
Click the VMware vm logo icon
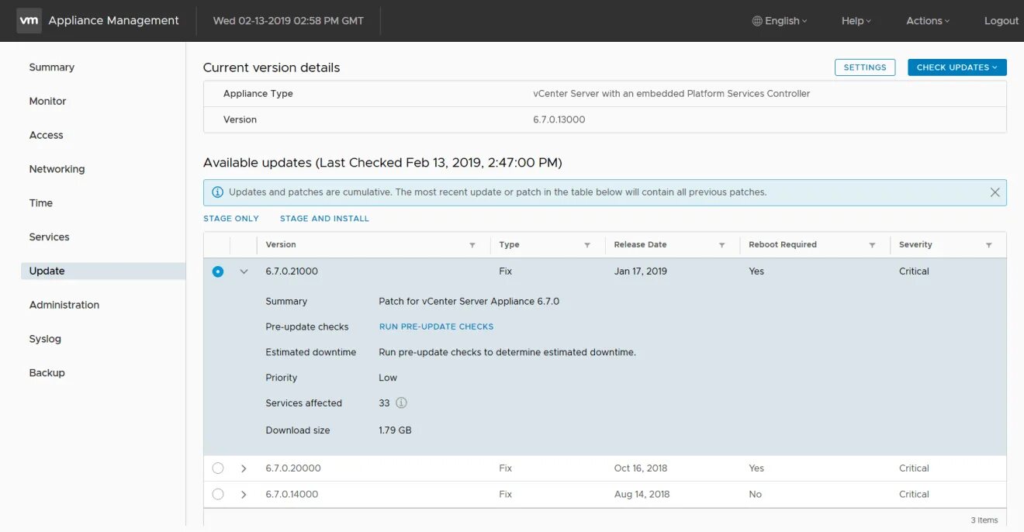29,21
